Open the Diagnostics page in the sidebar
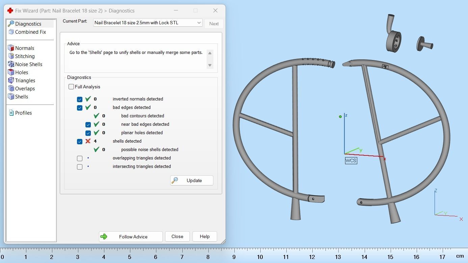468x263 pixels. pos(28,24)
